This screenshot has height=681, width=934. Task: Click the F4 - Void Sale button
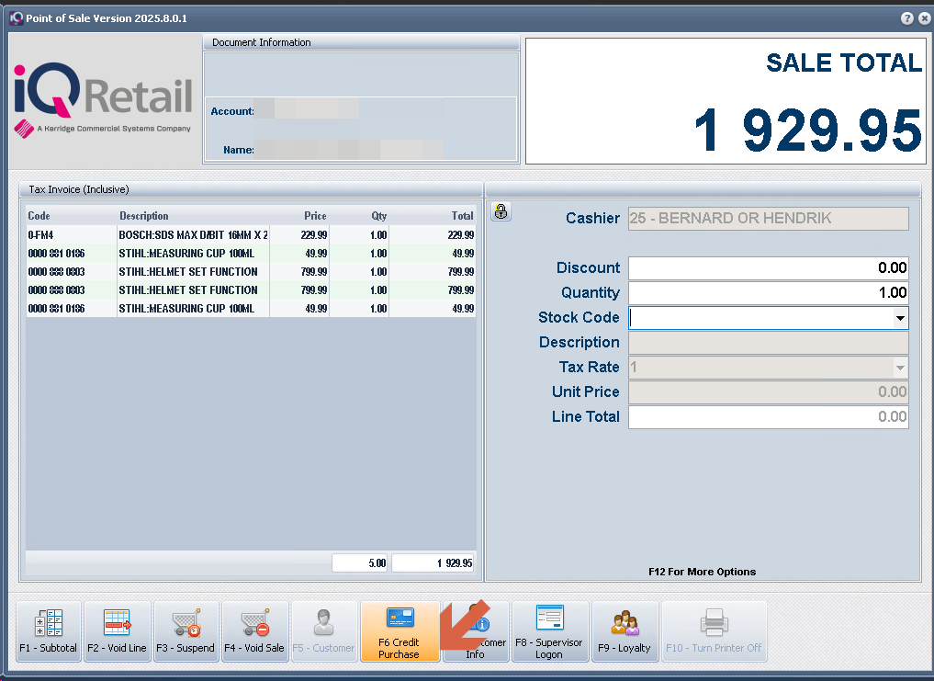point(255,631)
